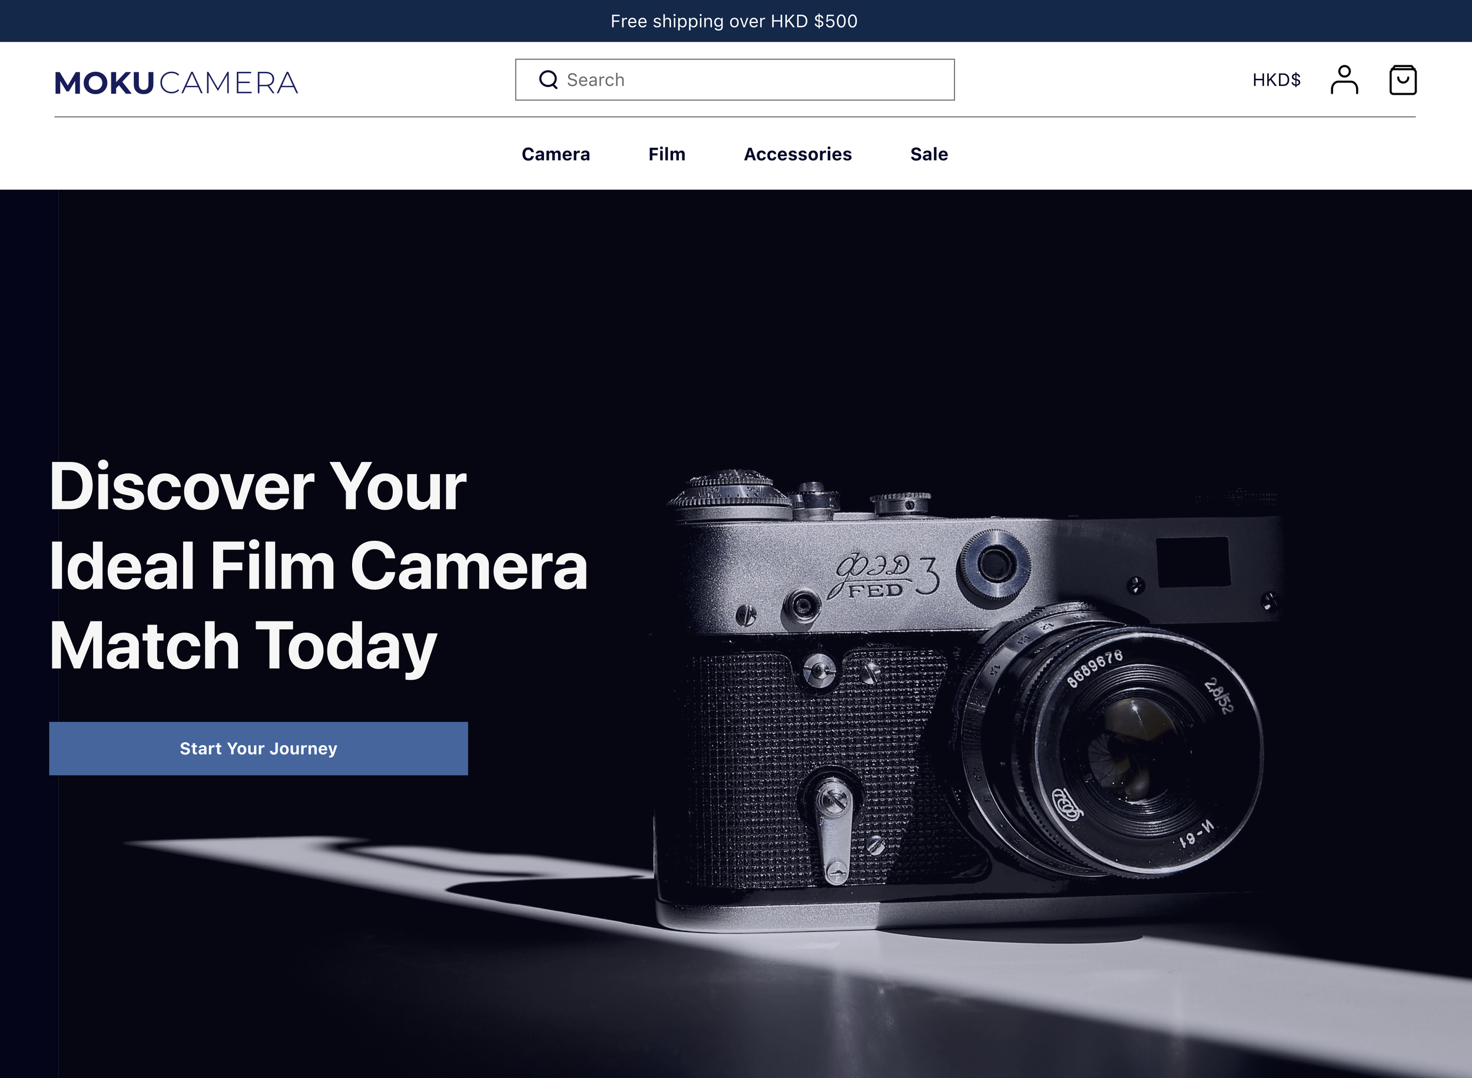
Task: Click the large knurled dial atop the camera
Action: click(731, 491)
